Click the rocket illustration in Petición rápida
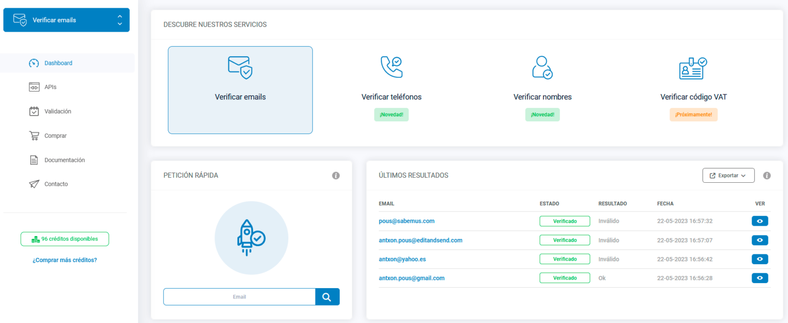This screenshot has width=788, height=323. tap(251, 238)
